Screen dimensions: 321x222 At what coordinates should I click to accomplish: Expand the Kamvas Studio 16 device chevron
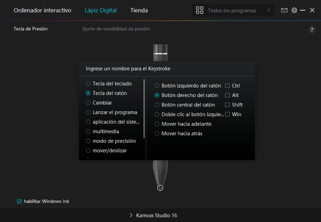pos(131,215)
